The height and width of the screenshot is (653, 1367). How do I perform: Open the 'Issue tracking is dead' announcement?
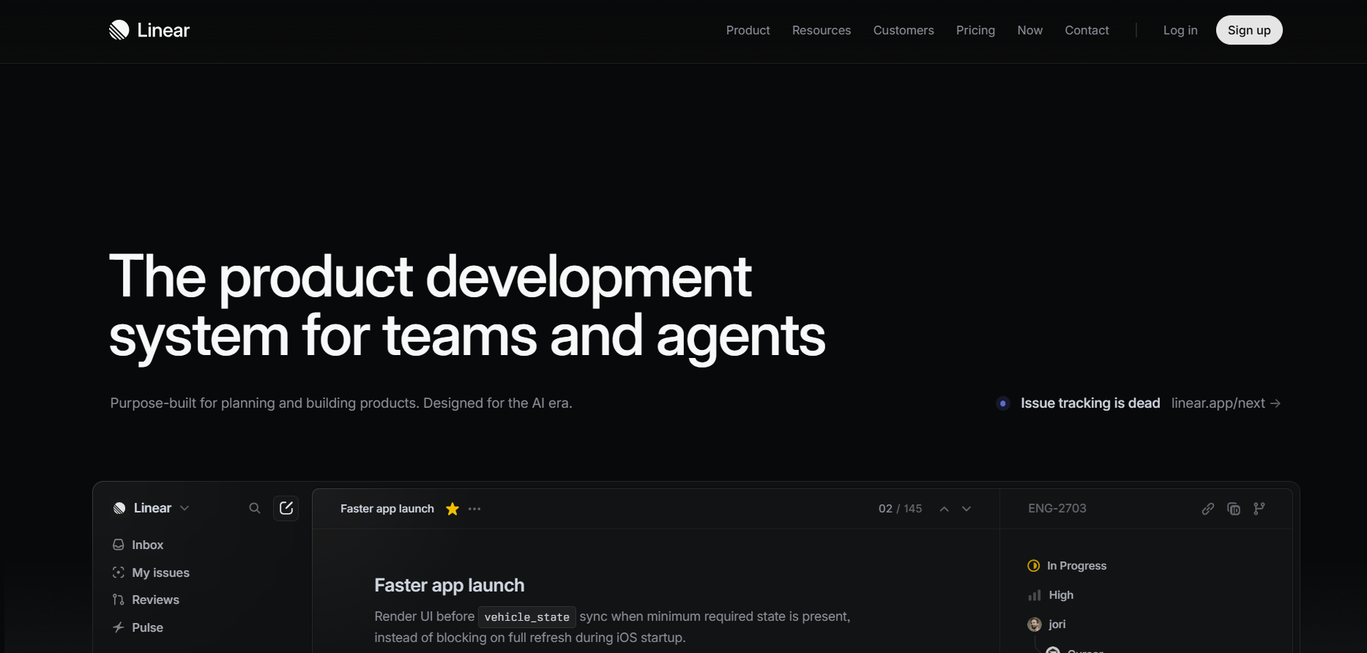(x=1090, y=403)
